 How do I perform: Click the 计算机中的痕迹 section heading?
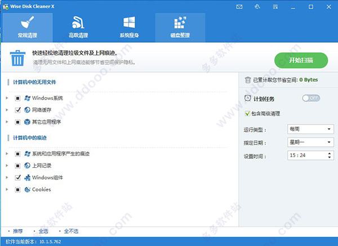point(30,138)
